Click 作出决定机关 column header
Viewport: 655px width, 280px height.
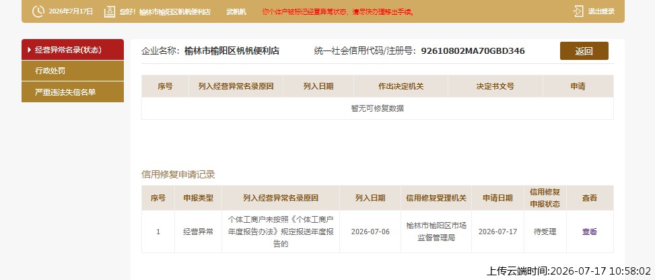401,87
